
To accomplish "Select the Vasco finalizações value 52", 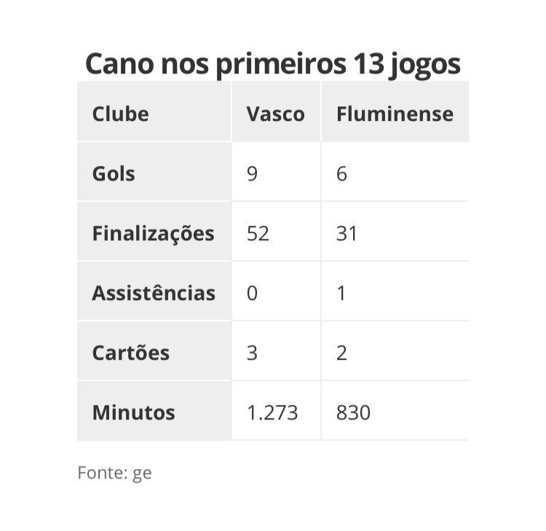I will tap(258, 233).
